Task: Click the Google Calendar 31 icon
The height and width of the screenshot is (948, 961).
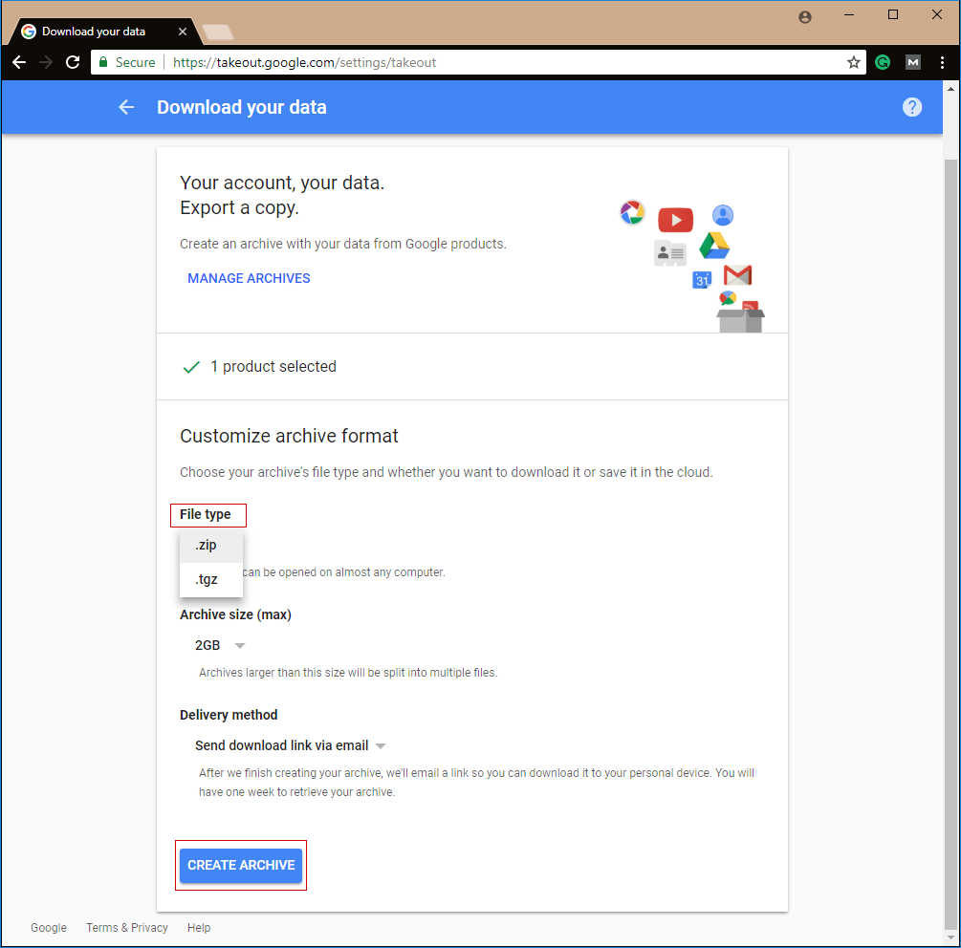Action: point(702,280)
